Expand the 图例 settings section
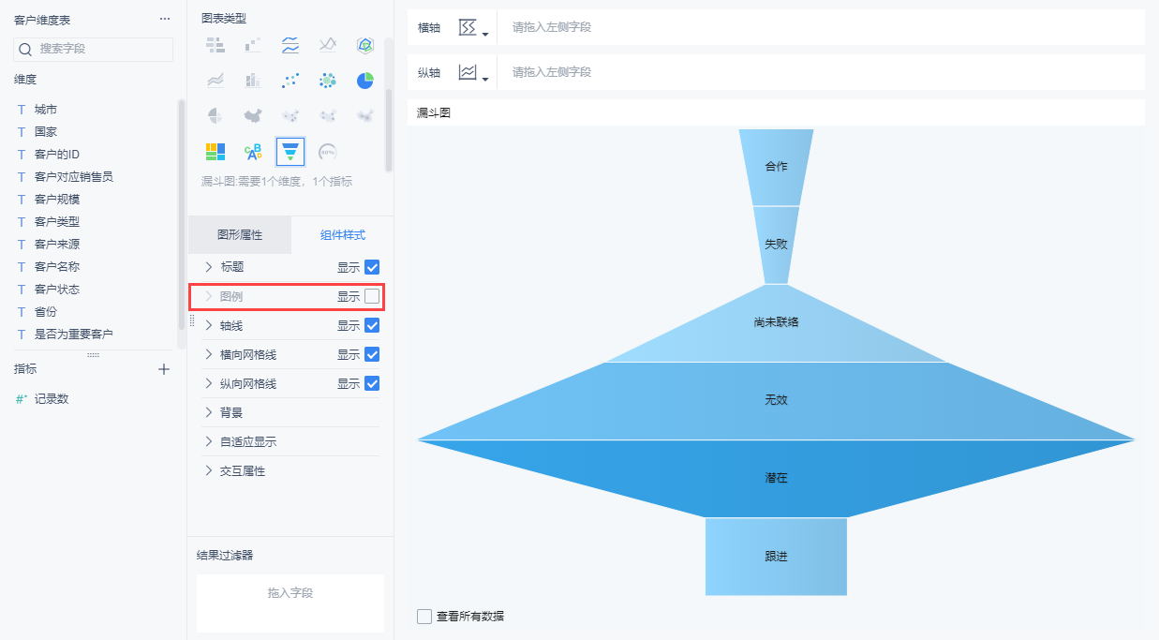Screen dimensions: 1159x640 [209, 296]
